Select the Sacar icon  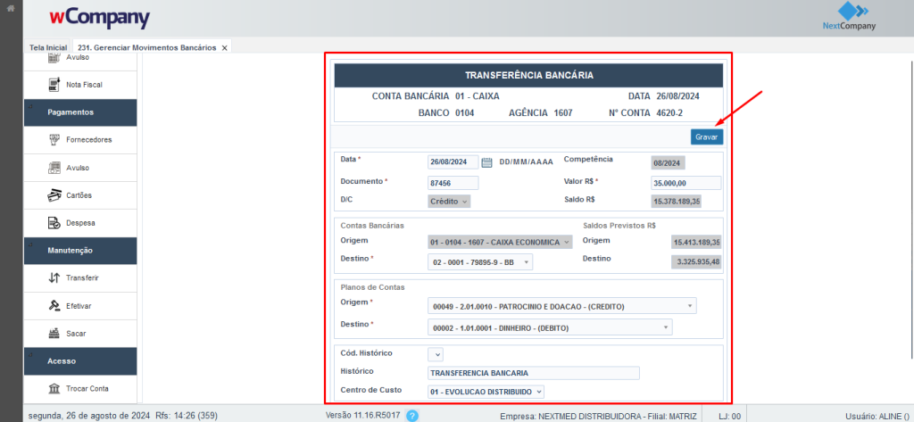pos(54,334)
